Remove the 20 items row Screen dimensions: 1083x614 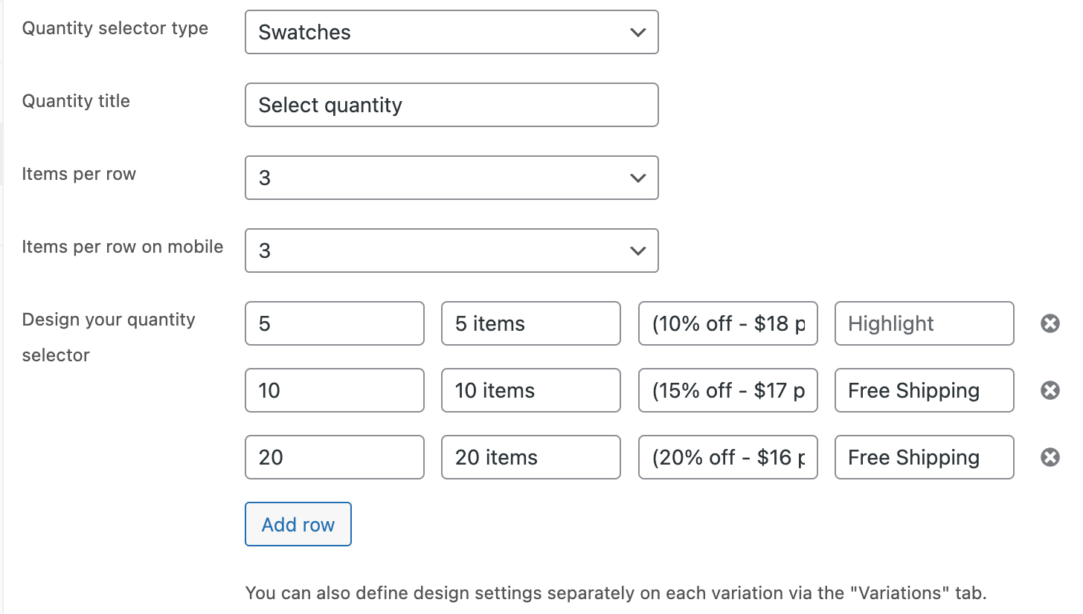tap(1050, 457)
